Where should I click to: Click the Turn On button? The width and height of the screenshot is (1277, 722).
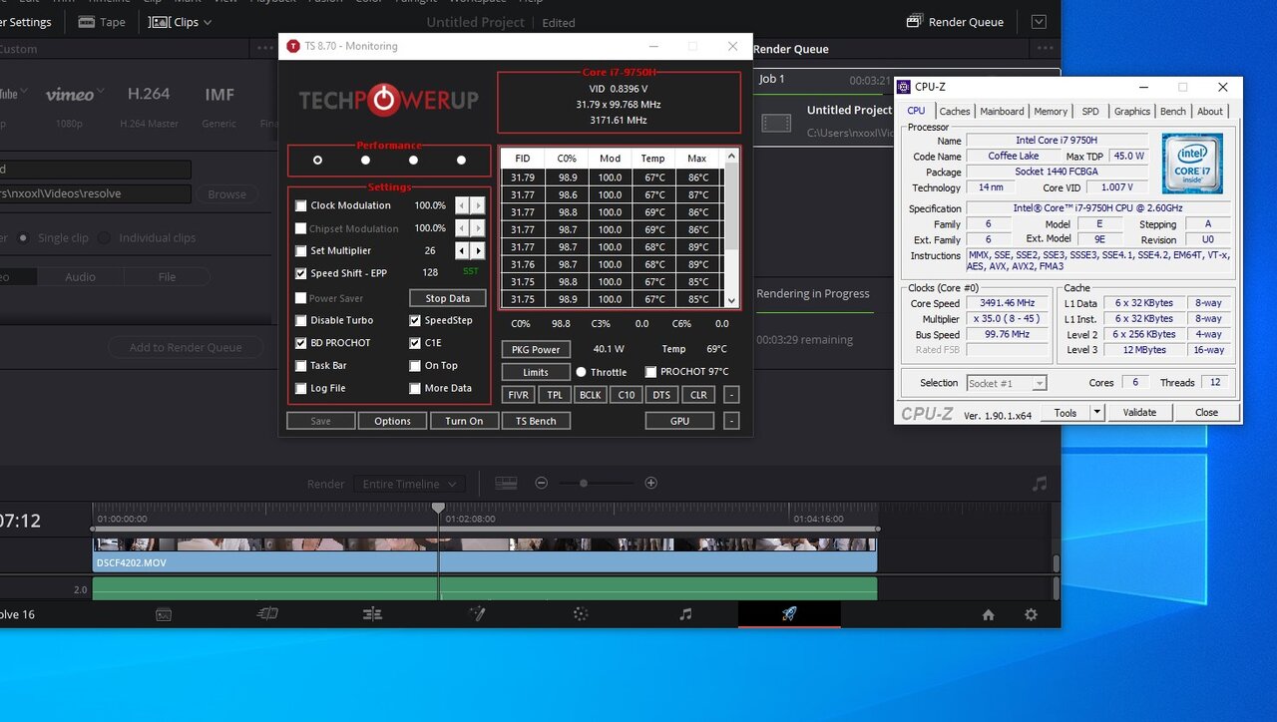(464, 421)
